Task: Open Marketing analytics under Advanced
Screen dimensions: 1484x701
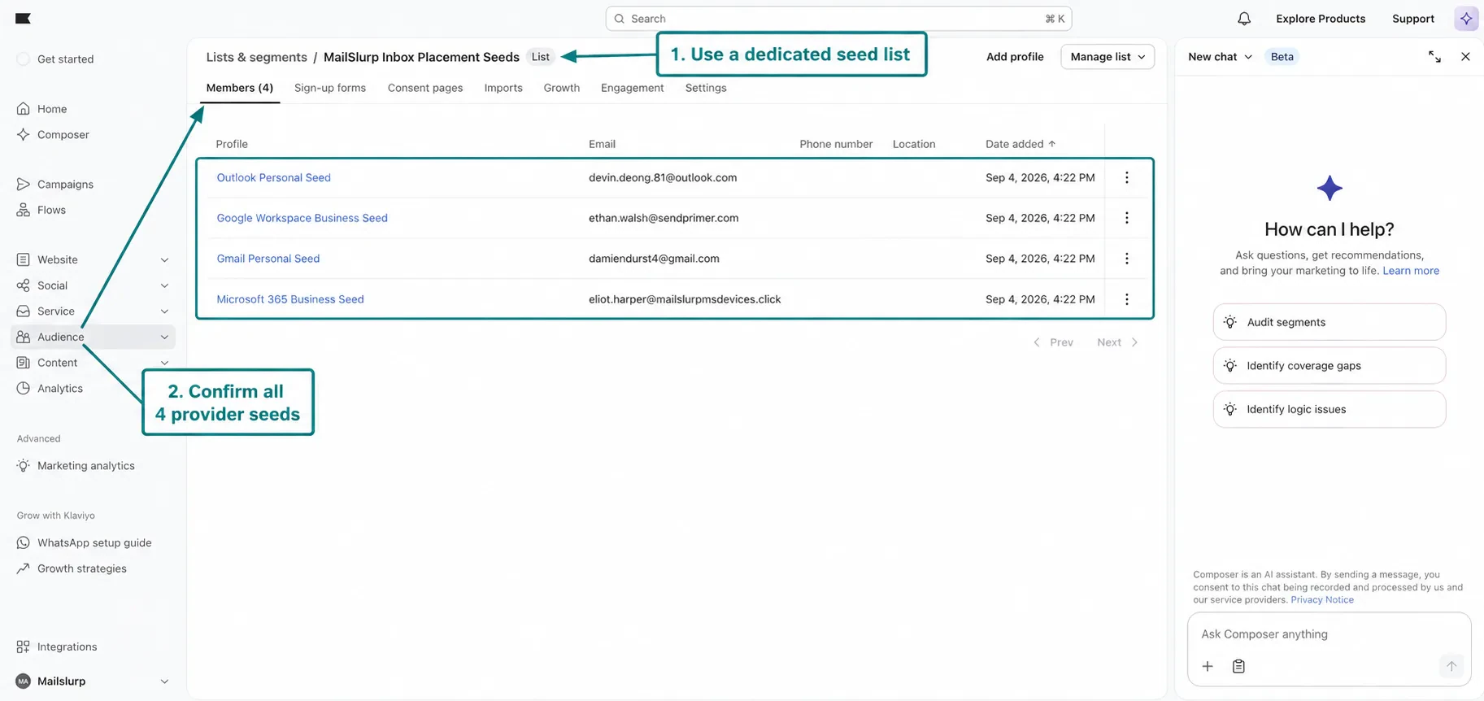Action: pyautogui.click(x=86, y=466)
